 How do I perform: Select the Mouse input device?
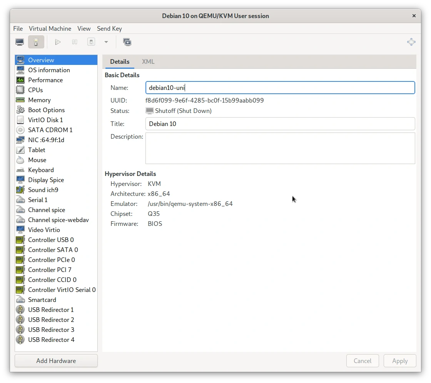56,160
